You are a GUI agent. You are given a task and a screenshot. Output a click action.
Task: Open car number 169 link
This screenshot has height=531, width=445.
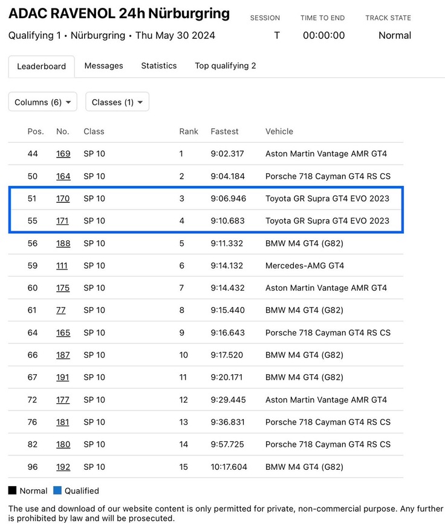coord(63,154)
